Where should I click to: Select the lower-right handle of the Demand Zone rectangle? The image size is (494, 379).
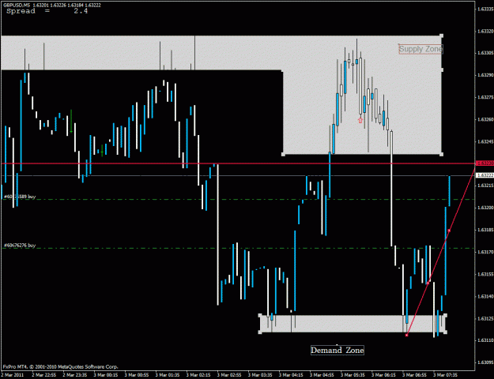pos(445,332)
